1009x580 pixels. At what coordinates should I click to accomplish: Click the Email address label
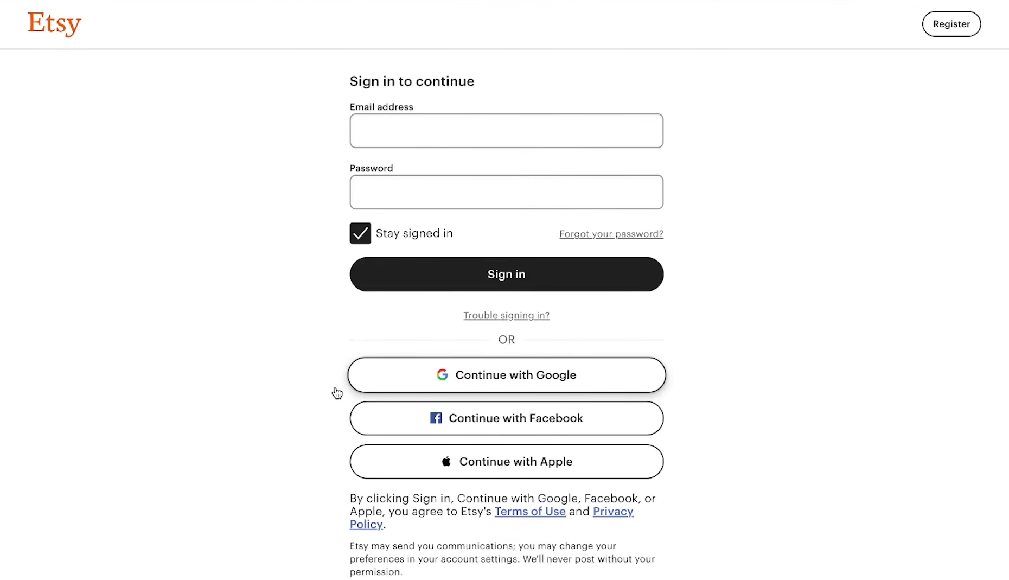(x=381, y=107)
